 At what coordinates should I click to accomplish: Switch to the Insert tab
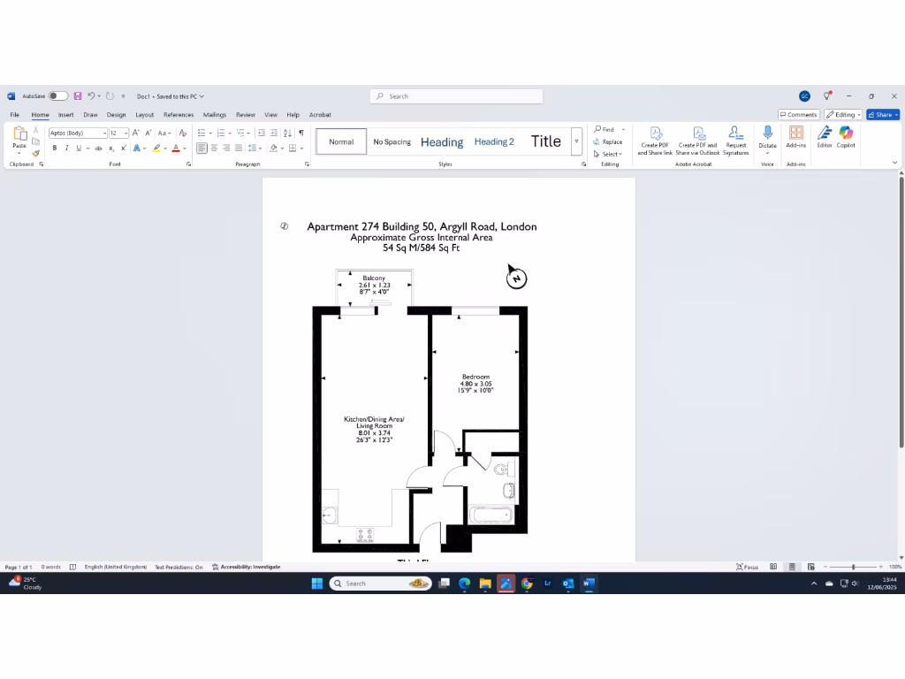[x=66, y=115]
